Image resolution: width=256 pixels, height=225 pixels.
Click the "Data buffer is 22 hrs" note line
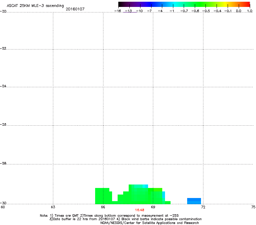click(x=125, y=219)
